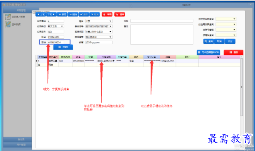Open the 应用类目 dropdown showing 聊天工具
This screenshot has width=255, height=151.
56,26
